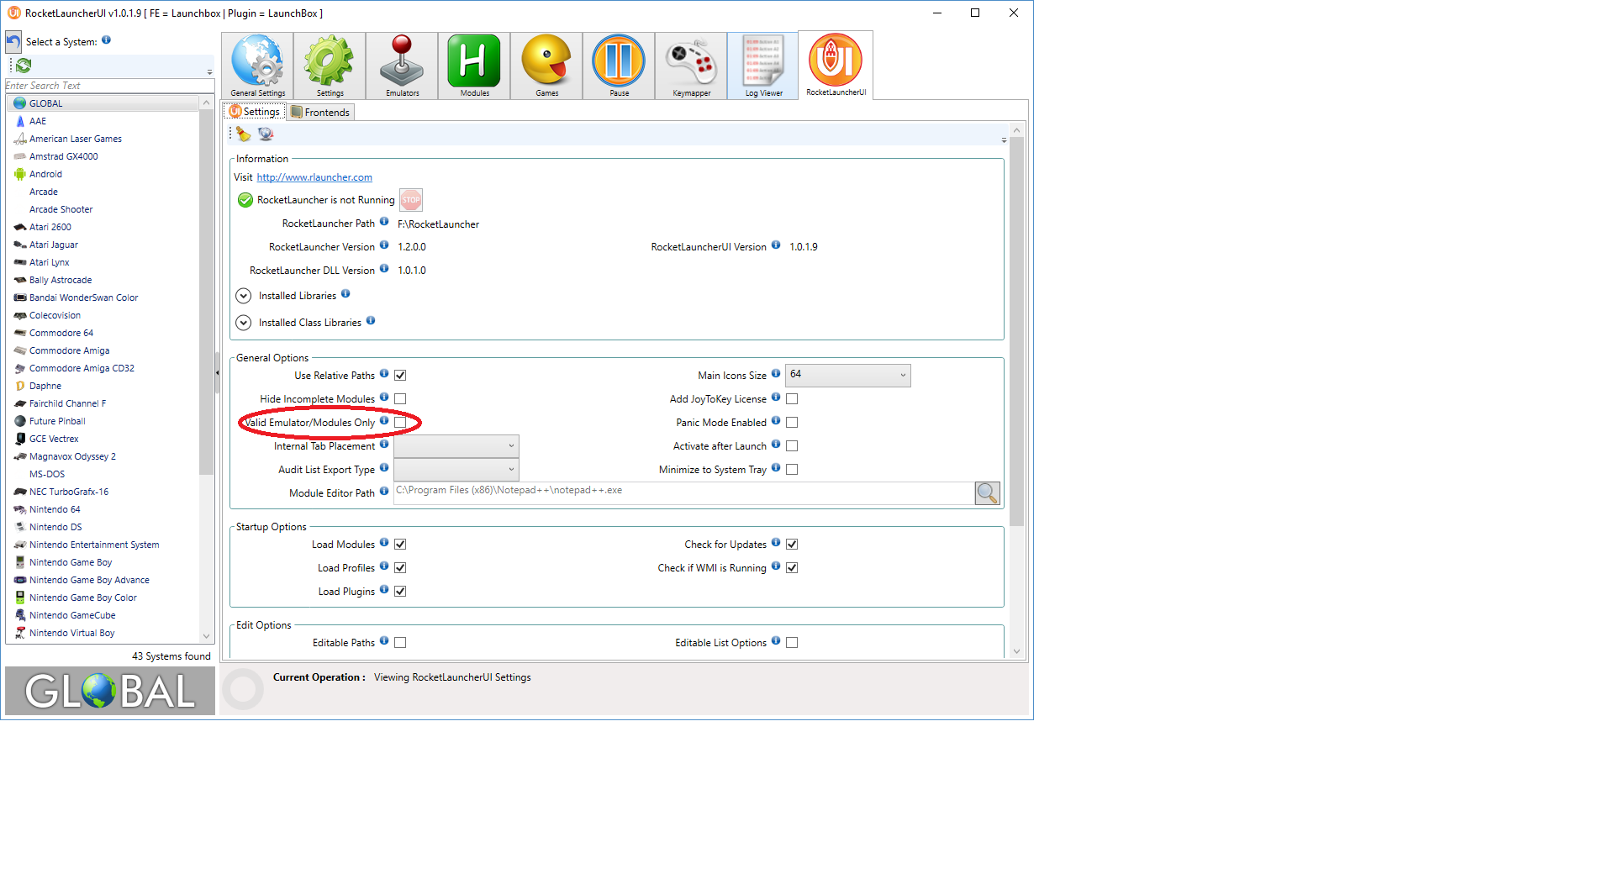Select the RocketLauncherUI toolbar icon

pos(836,66)
